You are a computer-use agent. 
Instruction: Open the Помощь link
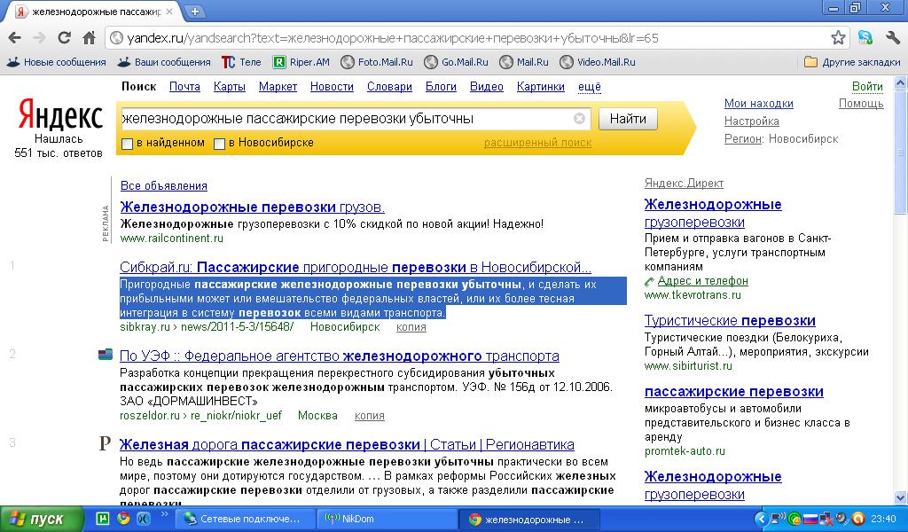point(861,104)
